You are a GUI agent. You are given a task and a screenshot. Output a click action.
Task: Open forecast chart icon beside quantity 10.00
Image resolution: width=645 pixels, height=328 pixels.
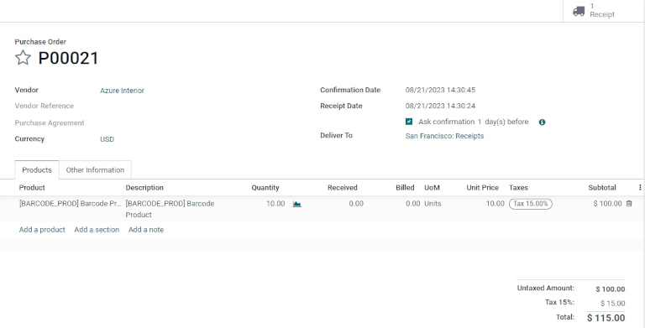297,204
